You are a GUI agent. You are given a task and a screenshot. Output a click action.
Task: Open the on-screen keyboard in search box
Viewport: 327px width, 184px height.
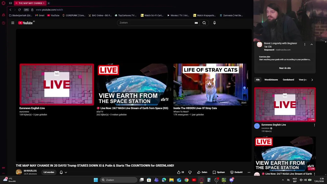coord(196,23)
